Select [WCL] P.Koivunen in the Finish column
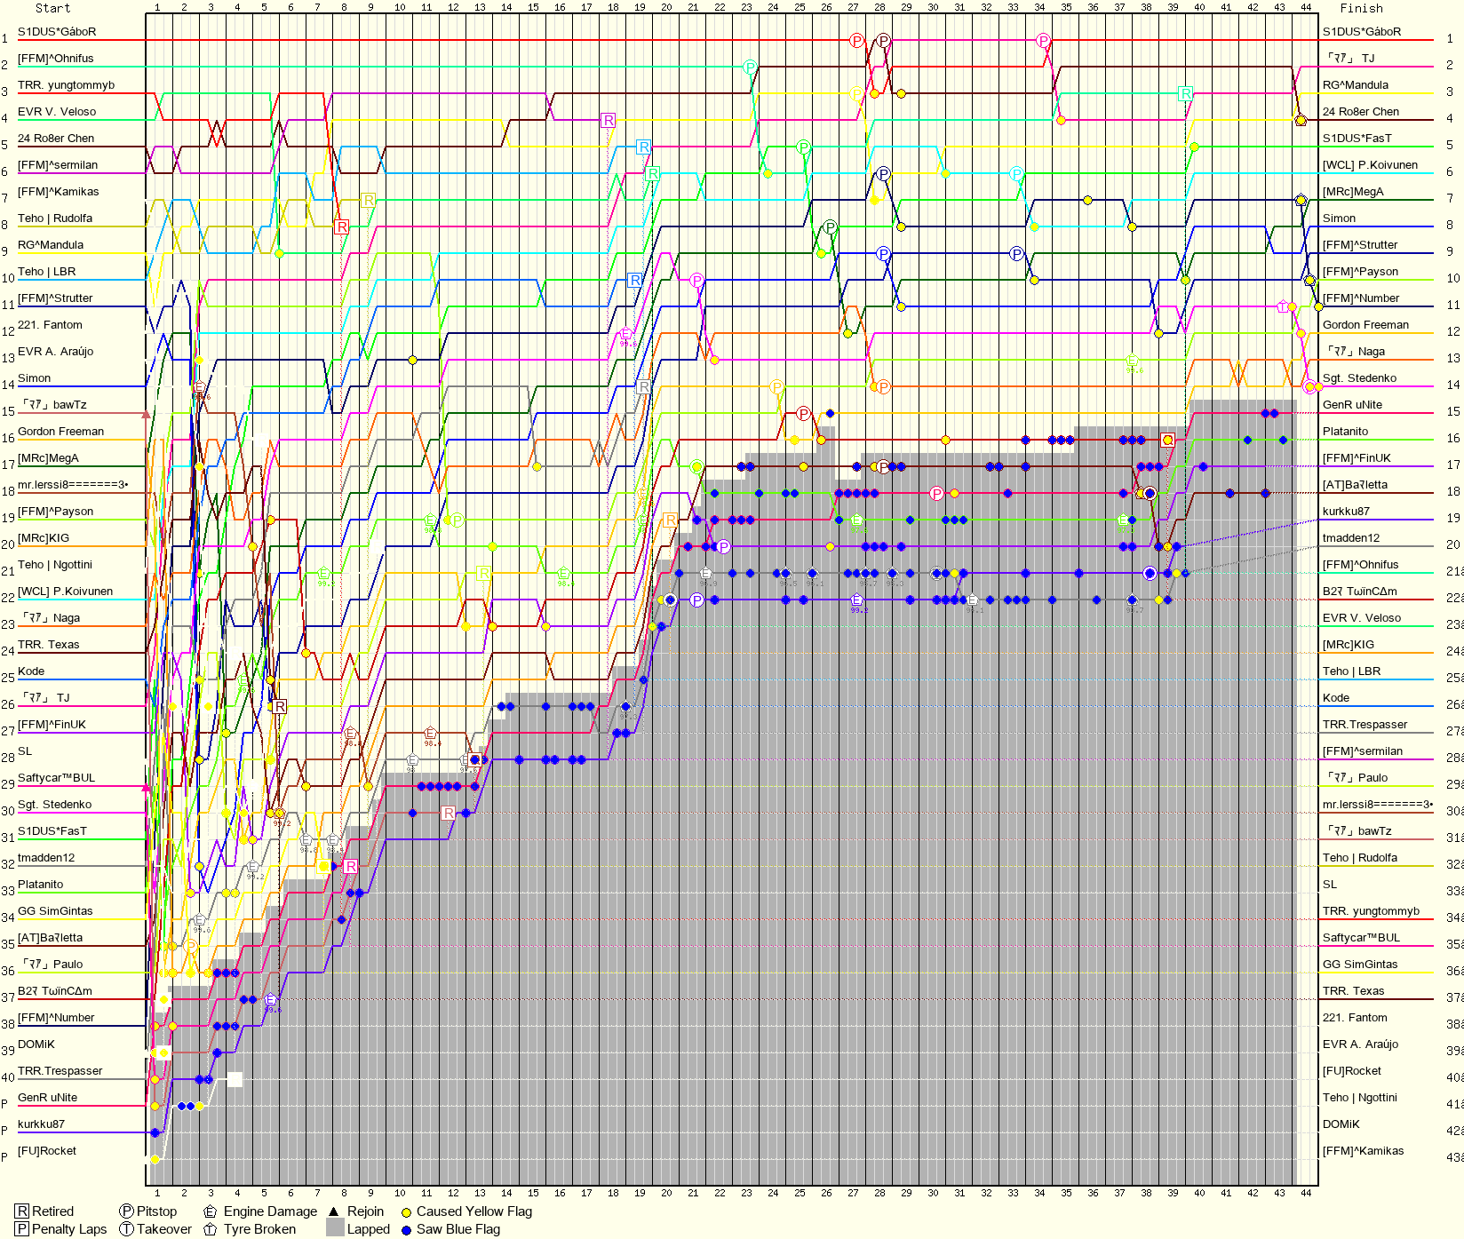The image size is (1464, 1239). [x=1370, y=165]
